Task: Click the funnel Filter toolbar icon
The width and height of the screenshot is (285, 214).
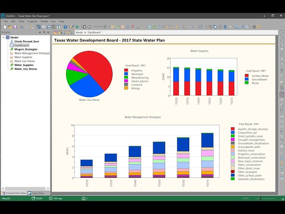Action: pyautogui.click(x=53, y=27)
